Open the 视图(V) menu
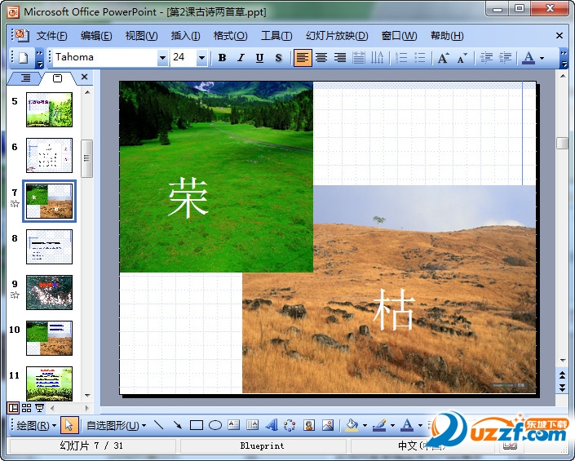The height and width of the screenshot is (461, 575). click(x=141, y=36)
